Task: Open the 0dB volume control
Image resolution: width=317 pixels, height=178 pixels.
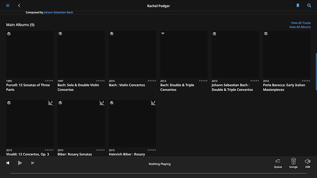Action: pos(307,163)
